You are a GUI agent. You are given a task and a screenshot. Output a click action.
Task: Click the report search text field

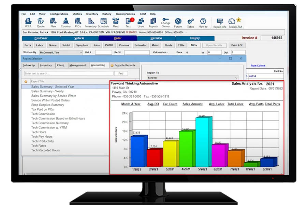pos(68,73)
